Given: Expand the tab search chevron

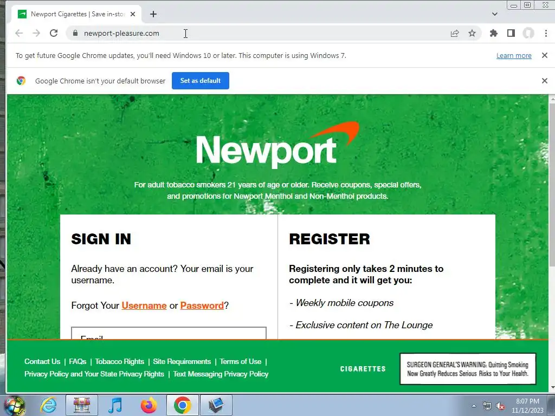Looking at the screenshot, I should [494, 14].
